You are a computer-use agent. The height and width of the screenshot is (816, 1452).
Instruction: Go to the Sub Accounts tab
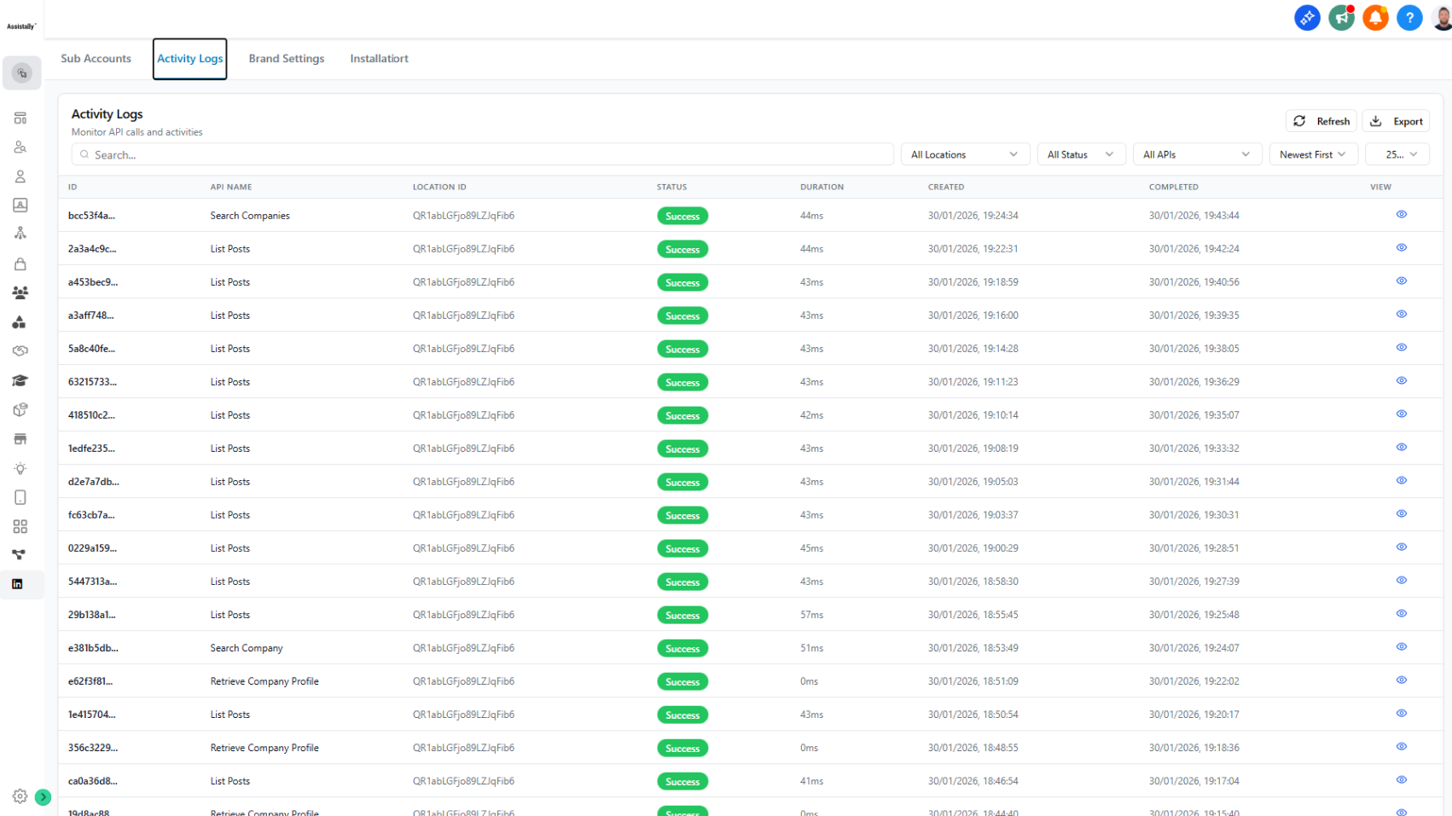96,58
